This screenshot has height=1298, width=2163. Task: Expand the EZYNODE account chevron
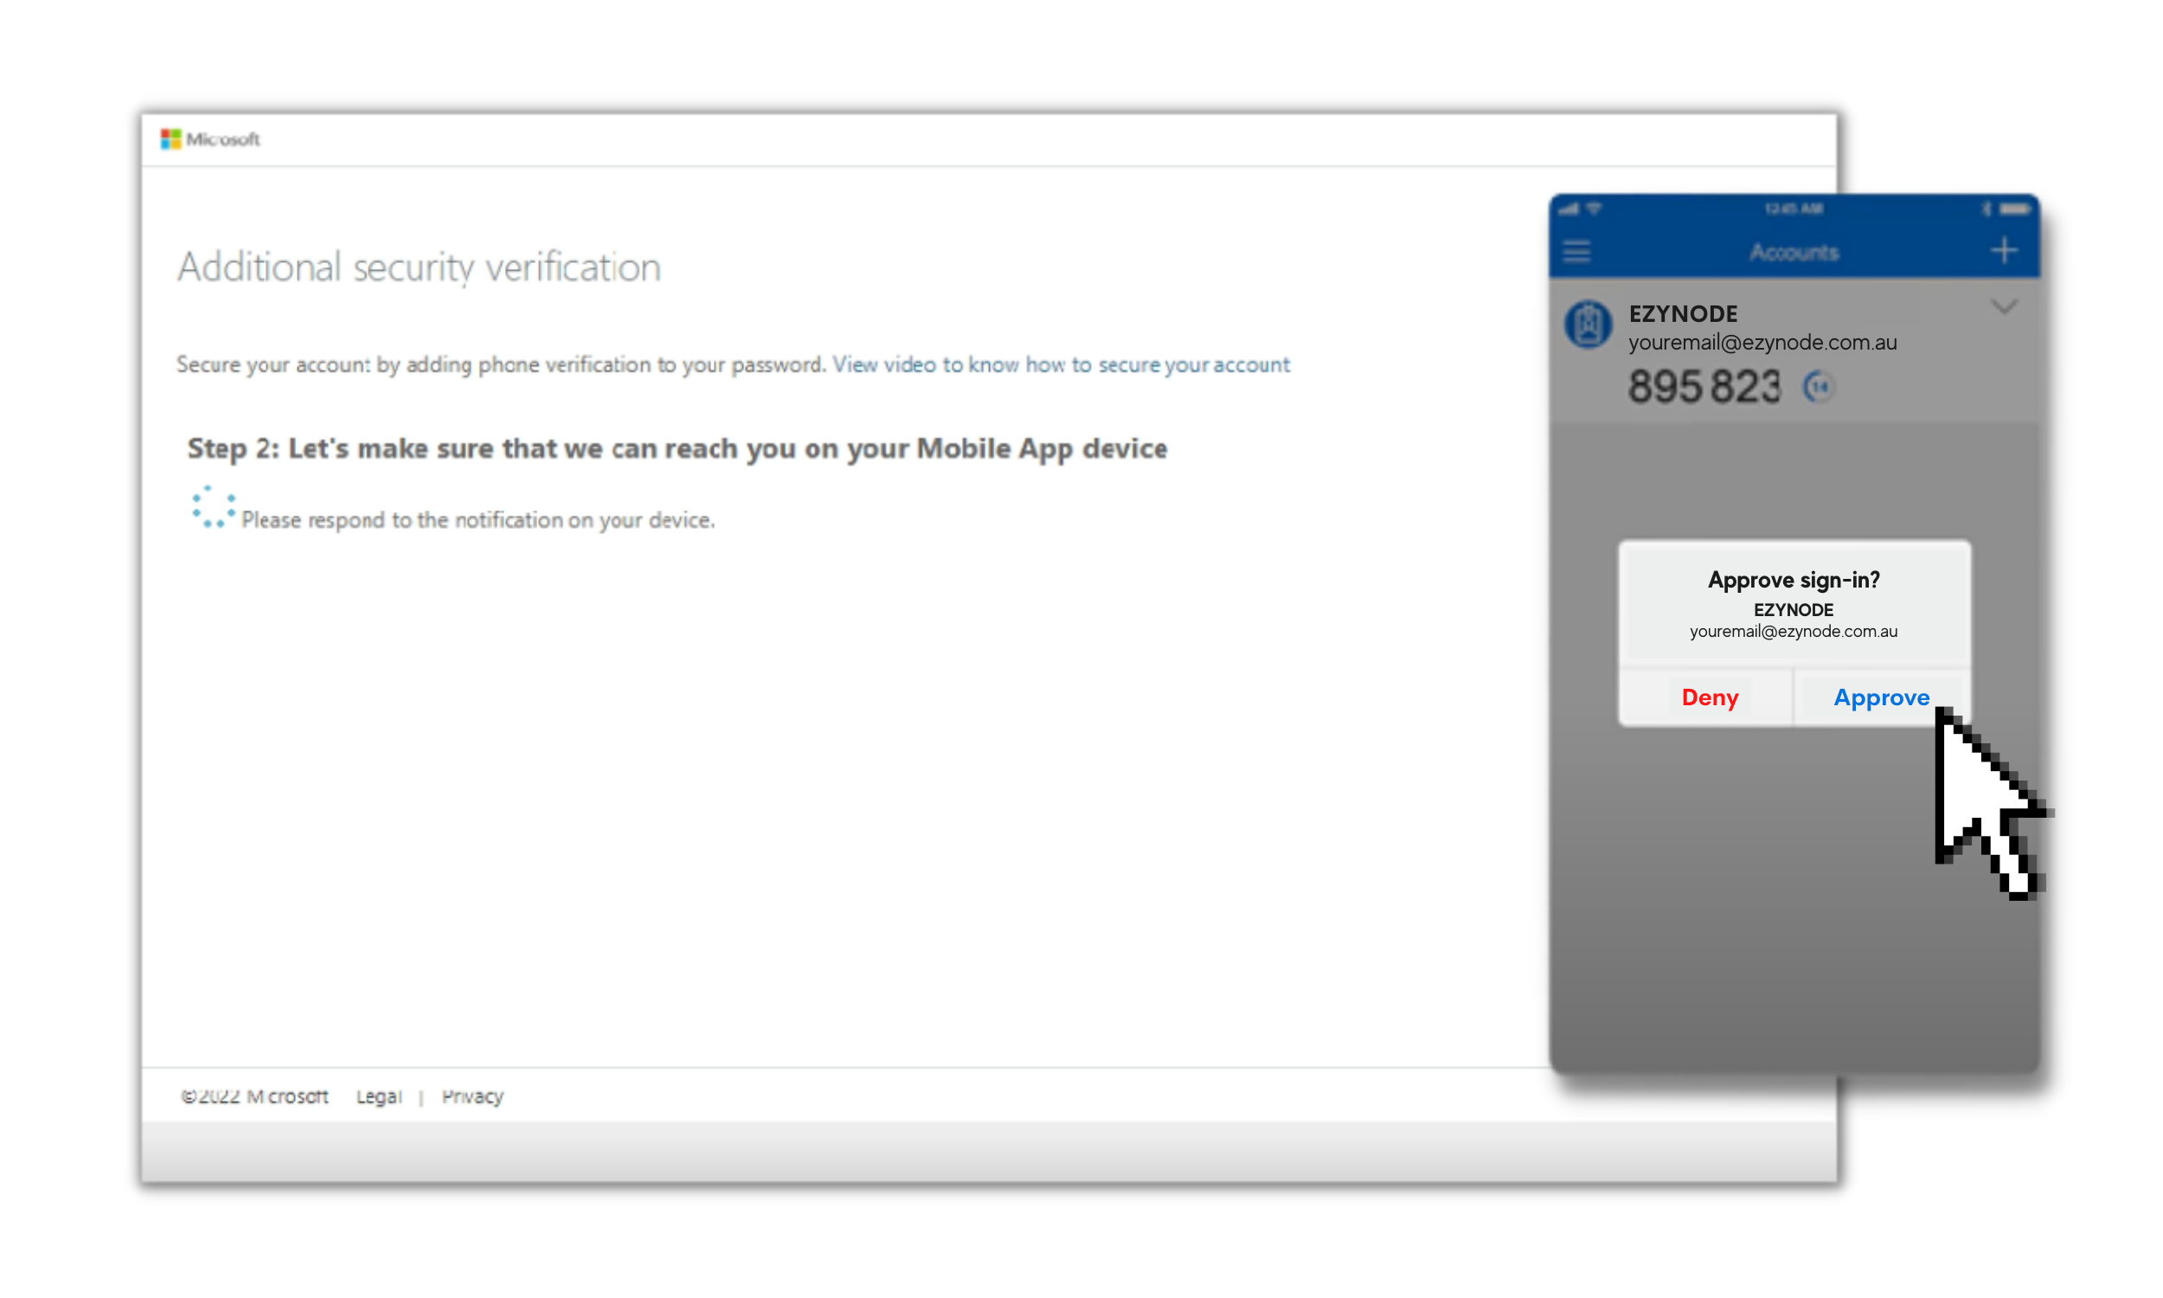point(2004,307)
